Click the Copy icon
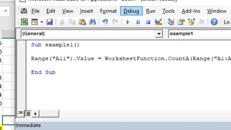Screen dimensions: 231x130 click(x=72, y=22)
